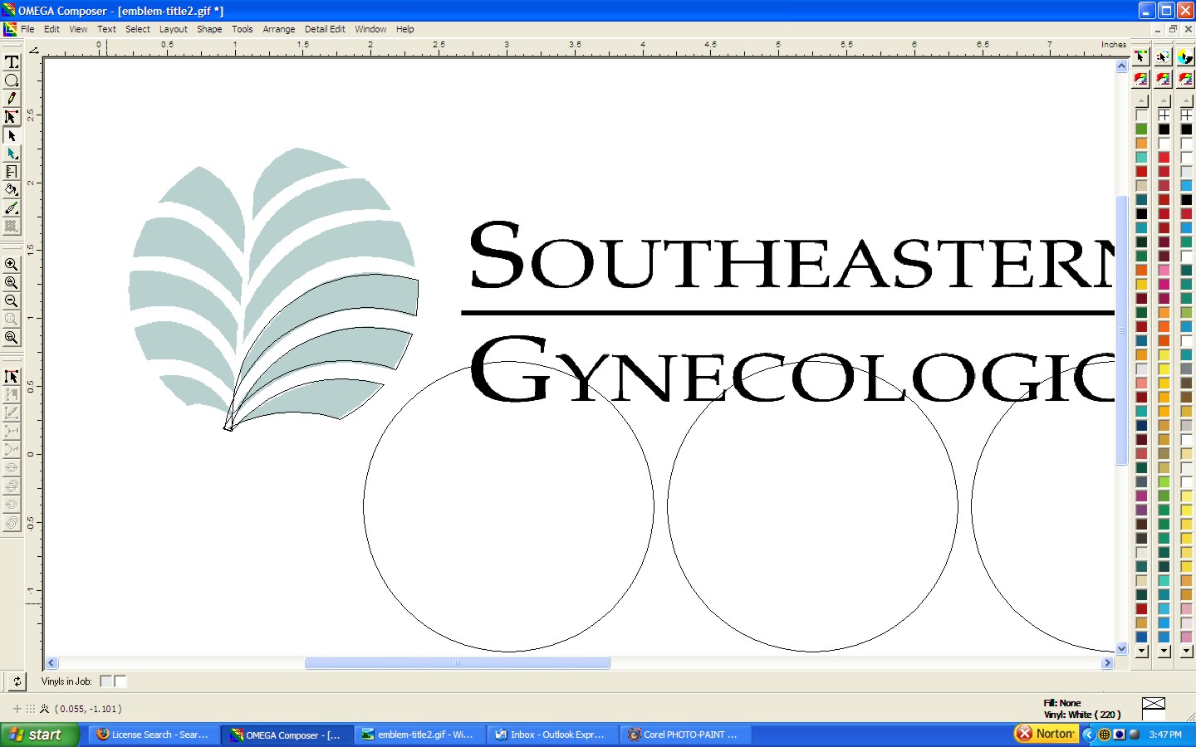The image size is (1196, 747).
Task: Open the Tools menu
Action: (x=243, y=29)
